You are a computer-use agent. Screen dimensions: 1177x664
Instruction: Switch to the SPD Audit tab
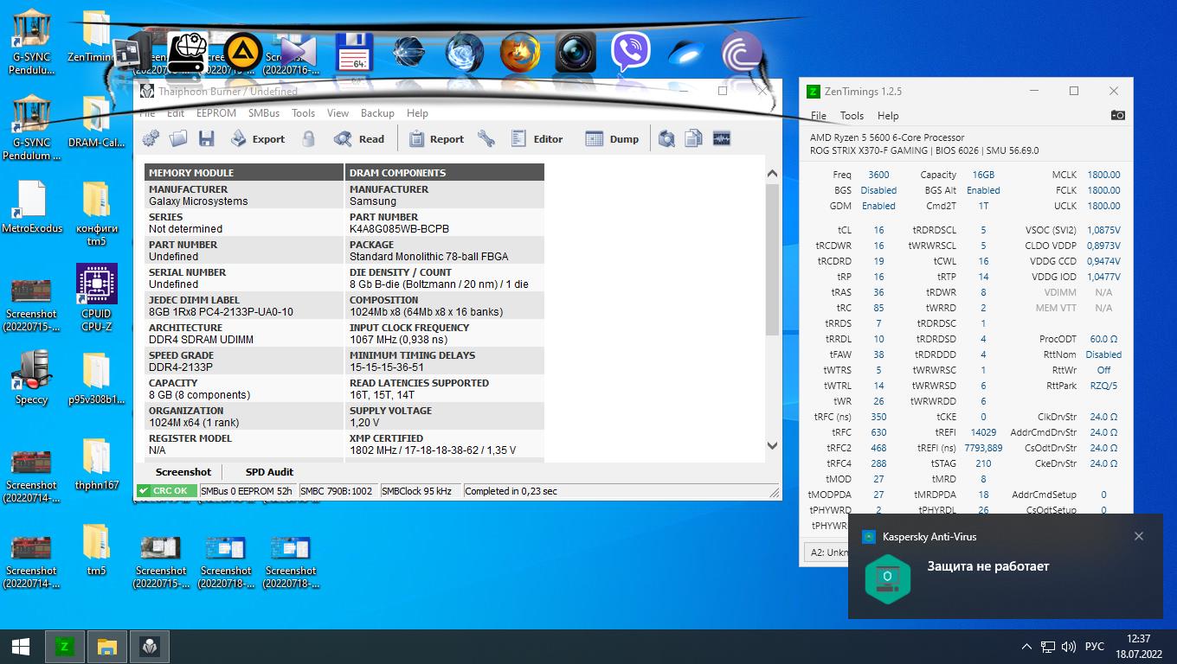[x=269, y=472]
